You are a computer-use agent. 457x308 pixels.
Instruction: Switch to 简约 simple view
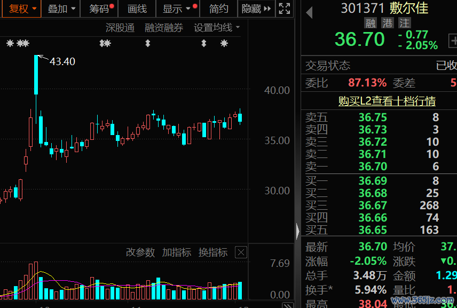(219, 9)
